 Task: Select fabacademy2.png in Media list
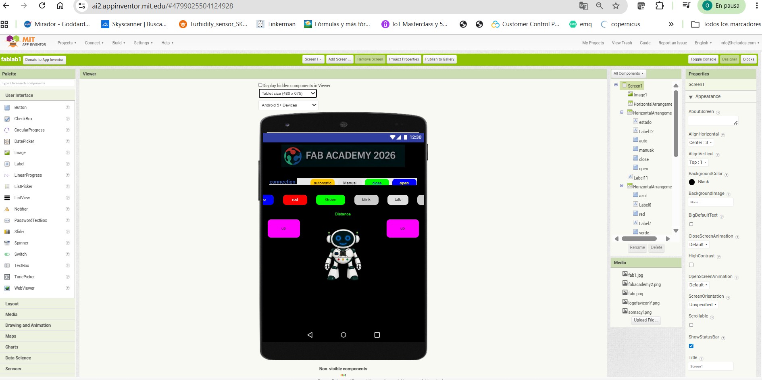(644, 284)
